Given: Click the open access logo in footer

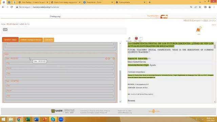Looking at the screenshot, I should click(154, 111).
